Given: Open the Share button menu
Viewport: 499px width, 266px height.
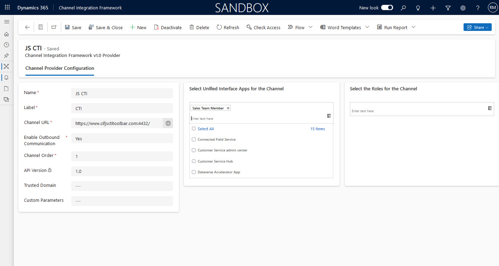Looking at the screenshot, I should pyautogui.click(x=477, y=27).
